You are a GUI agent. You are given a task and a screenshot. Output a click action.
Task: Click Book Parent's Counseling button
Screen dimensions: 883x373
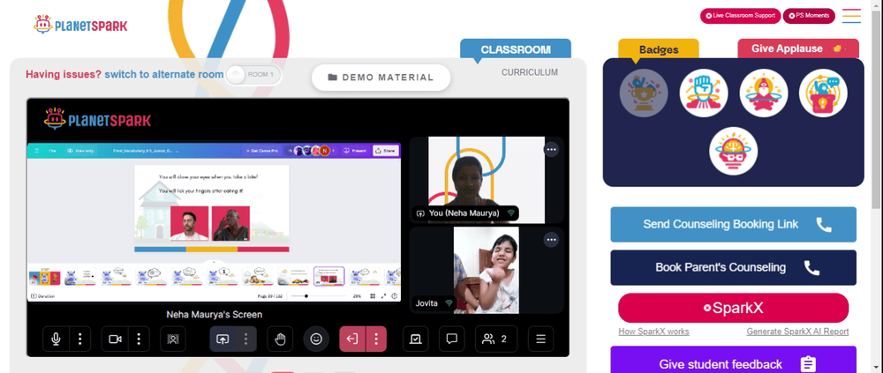[x=733, y=268]
